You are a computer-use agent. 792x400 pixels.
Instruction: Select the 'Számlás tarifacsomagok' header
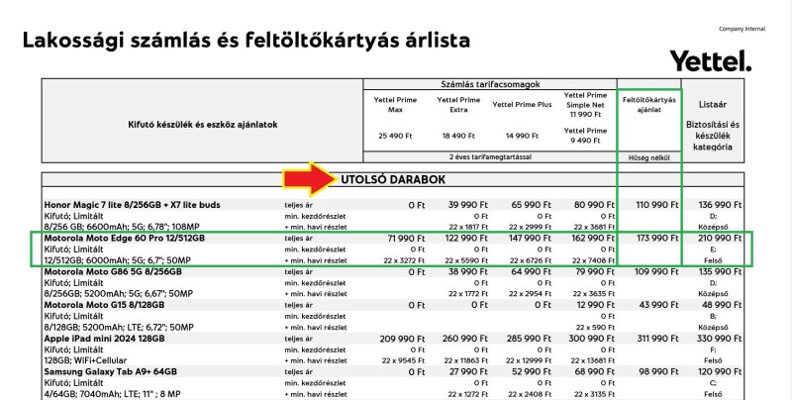click(x=490, y=84)
